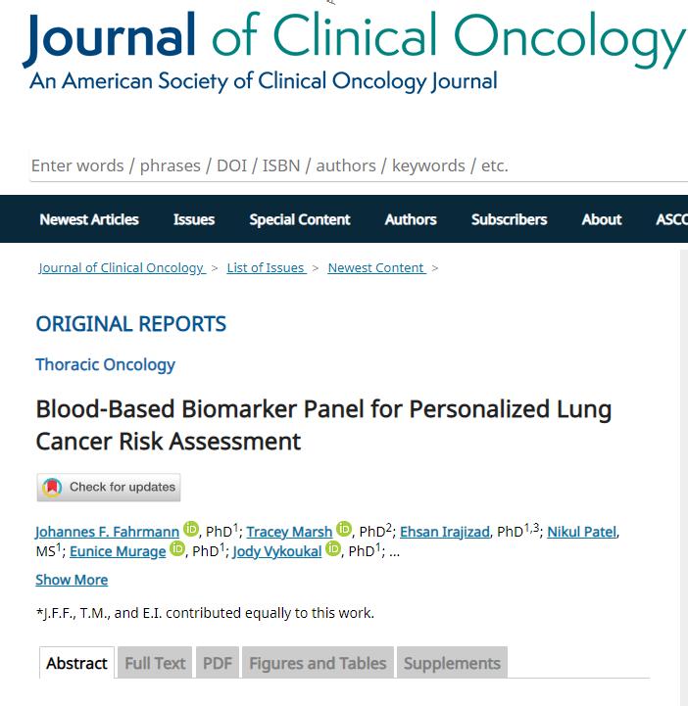The image size is (688, 706).
Task: Open Ehsan Irajizad author link
Action: click(445, 532)
